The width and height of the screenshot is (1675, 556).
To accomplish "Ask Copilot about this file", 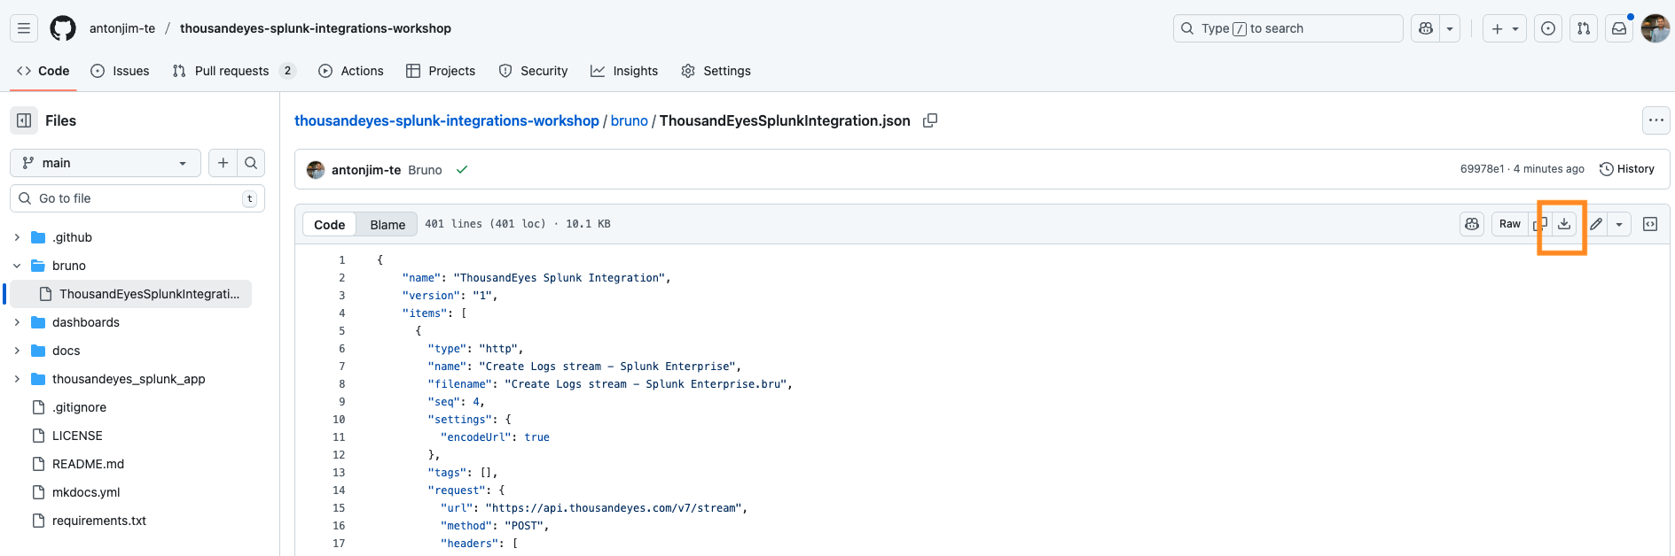I will tap(1472, 224).
